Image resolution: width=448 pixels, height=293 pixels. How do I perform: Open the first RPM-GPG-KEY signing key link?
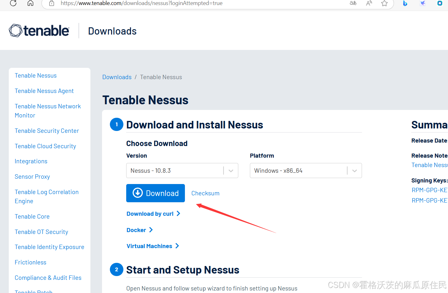pos(429,190)
